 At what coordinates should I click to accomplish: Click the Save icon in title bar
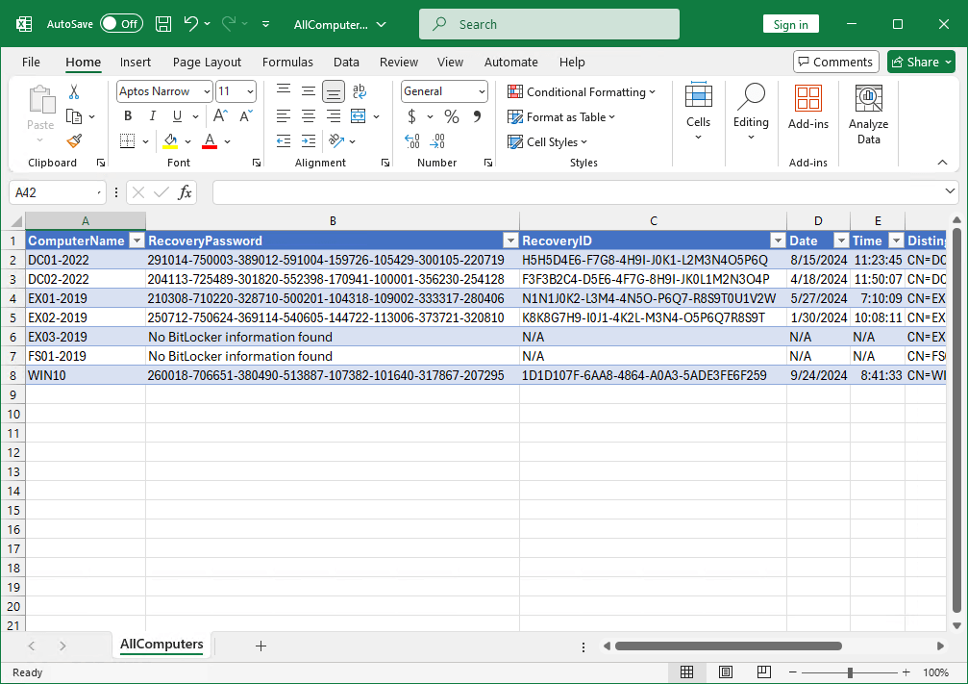click(163, 24)
